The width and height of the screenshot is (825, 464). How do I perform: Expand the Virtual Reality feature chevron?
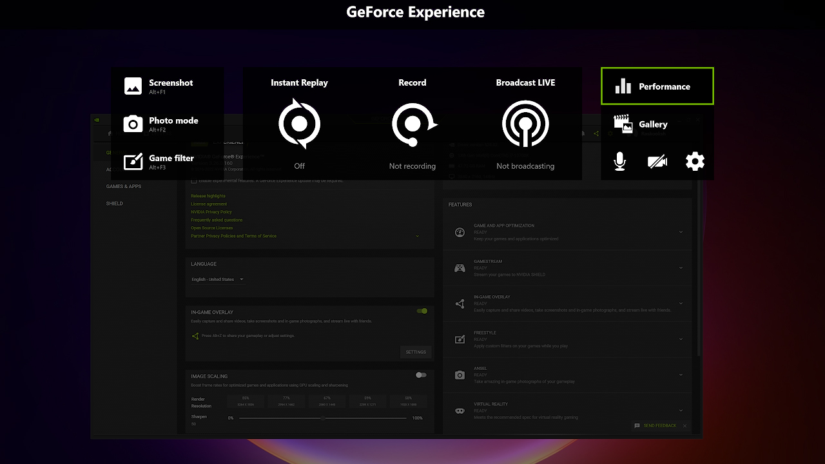click(681, 411)
